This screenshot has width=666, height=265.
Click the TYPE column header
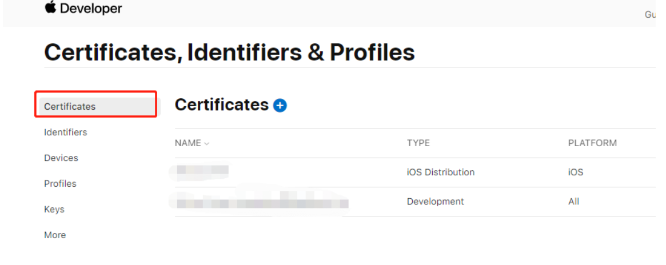418,143
